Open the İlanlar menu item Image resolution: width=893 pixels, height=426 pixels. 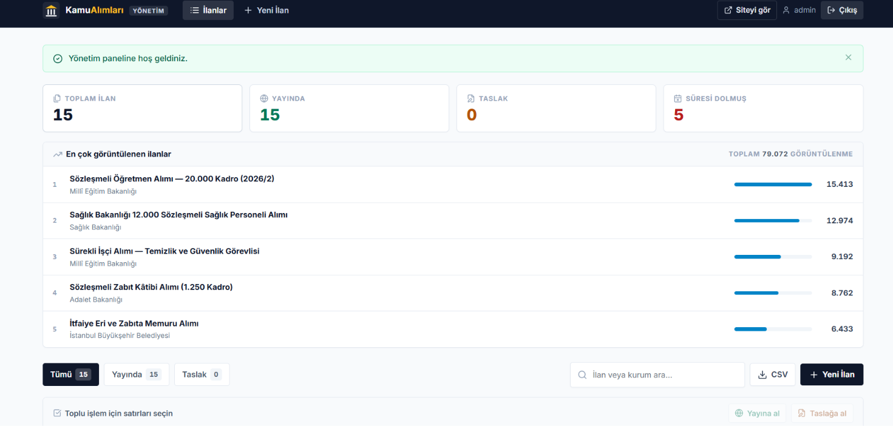pyautogui.click(x=208, y=10)
